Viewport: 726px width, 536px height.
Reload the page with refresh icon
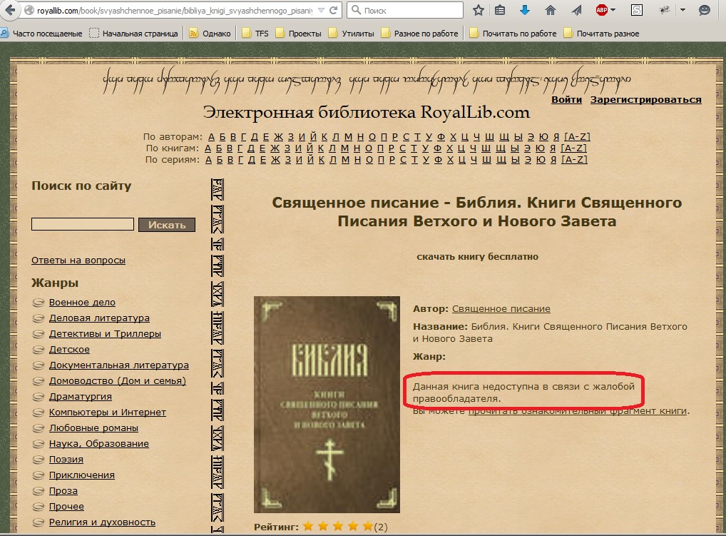[x=335, y=11]
